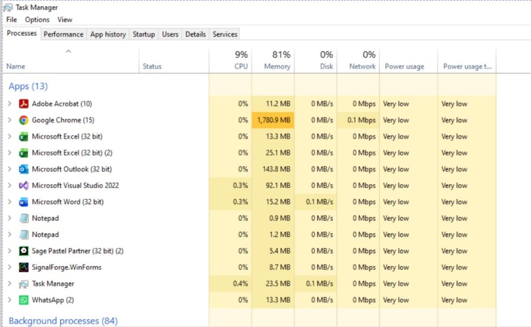Click the Sage Pastel Partner icon

[x=23, y=251]
